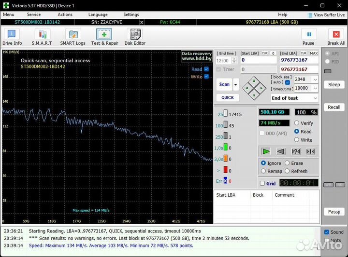The height and width of the screenshot is (257, 348).
Task: Expand the End of test dropdown
Action: (x=315, y=98)
